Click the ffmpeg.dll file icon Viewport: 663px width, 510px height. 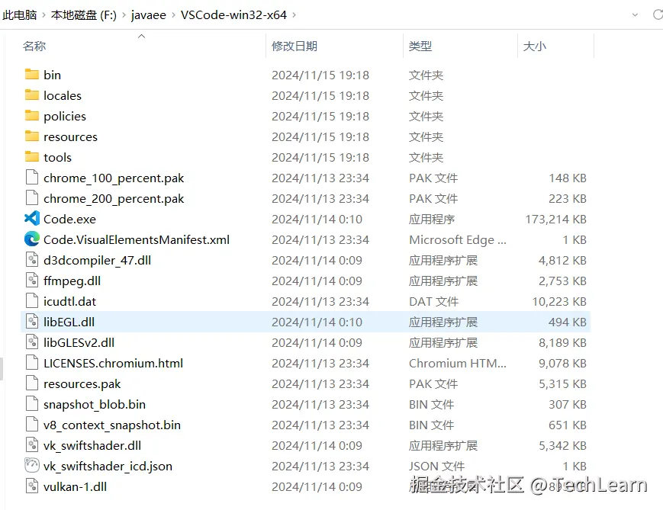(32, 280)
